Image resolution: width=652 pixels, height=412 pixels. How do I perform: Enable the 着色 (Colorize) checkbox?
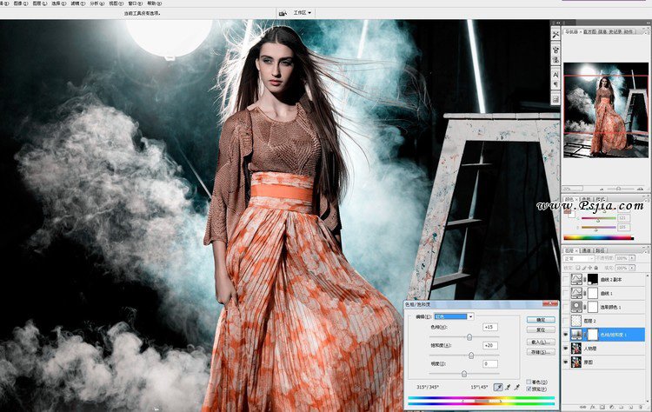click(529, 381)
